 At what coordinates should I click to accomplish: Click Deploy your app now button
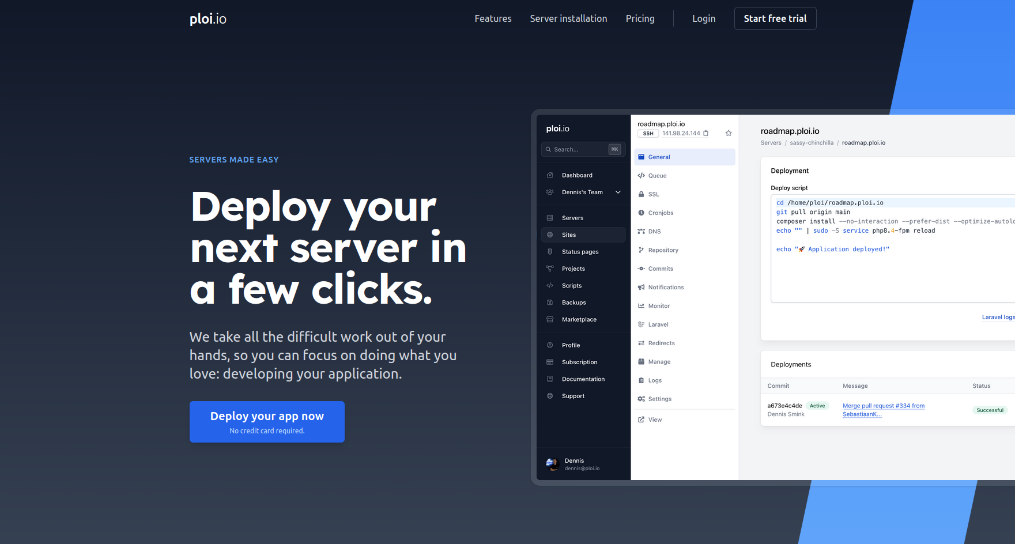pyautogui.click(x=267, y=422)
